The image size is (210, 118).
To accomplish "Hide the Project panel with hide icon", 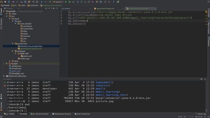I will point(57,9).
